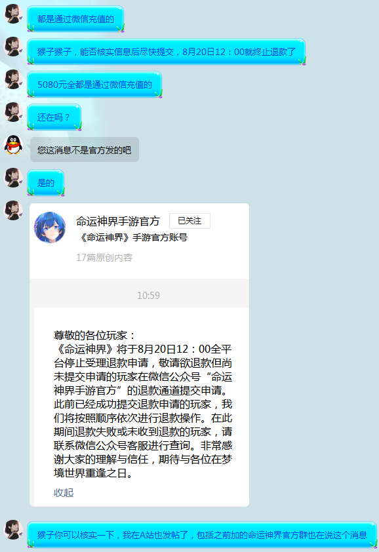Click sender avatar beside '都是通过微信充值的' message
This screenshot has height=552, width=379.
(x=13, y=14)
